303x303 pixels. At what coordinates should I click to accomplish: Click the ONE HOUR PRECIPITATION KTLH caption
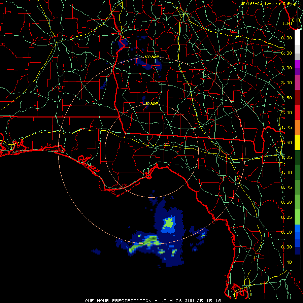[153, 301]
